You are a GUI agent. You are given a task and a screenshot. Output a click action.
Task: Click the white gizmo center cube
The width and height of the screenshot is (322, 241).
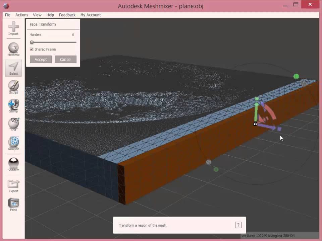255,124
